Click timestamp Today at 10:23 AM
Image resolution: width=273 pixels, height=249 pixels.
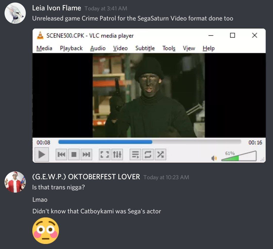tap(166, 177)
